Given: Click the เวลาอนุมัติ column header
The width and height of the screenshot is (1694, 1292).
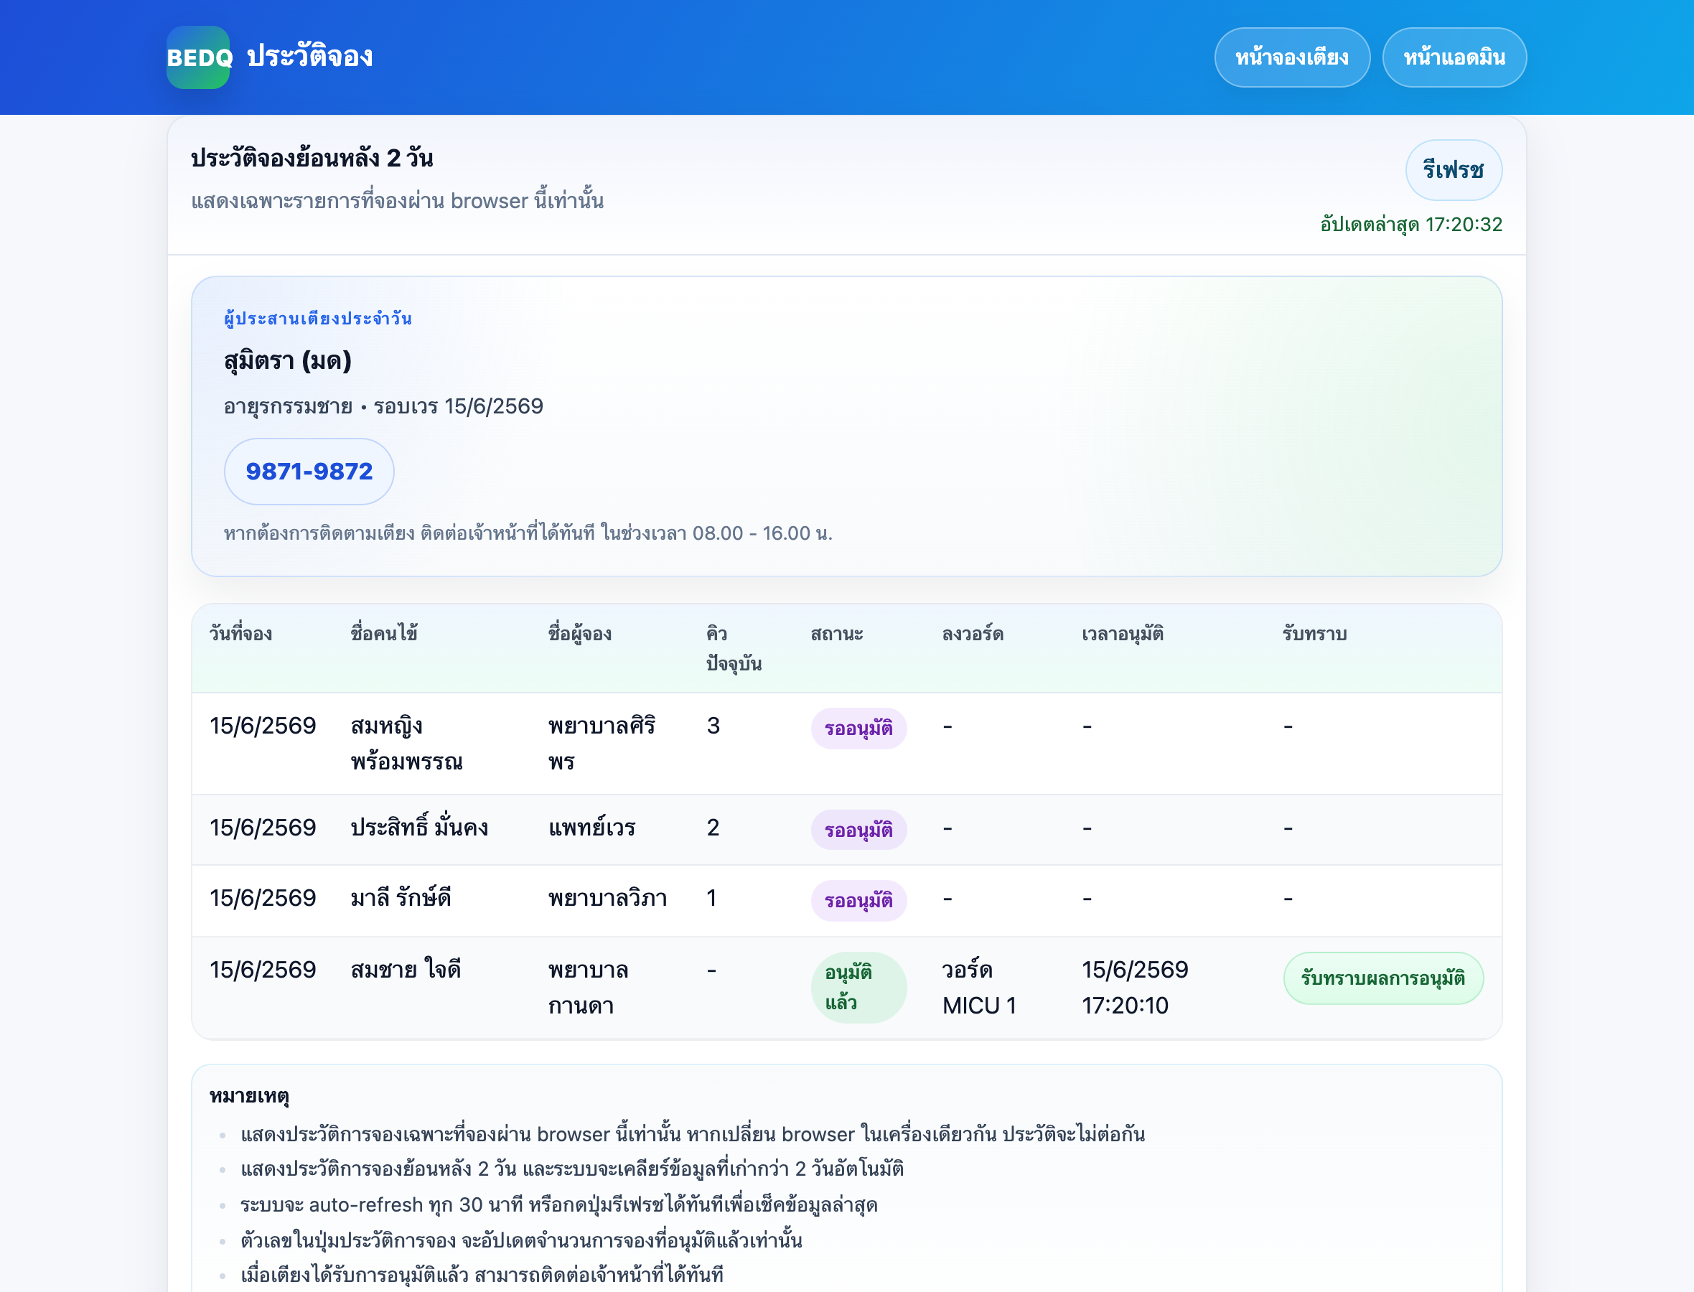Looking at the screenshot, I should [1122, 634].
